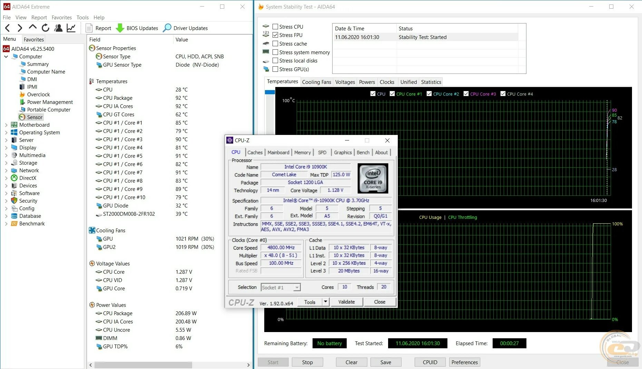This screenshot has width=642, height=369.
Task: Open the Favorites menu in AIDA64
Action: point(62,17)
